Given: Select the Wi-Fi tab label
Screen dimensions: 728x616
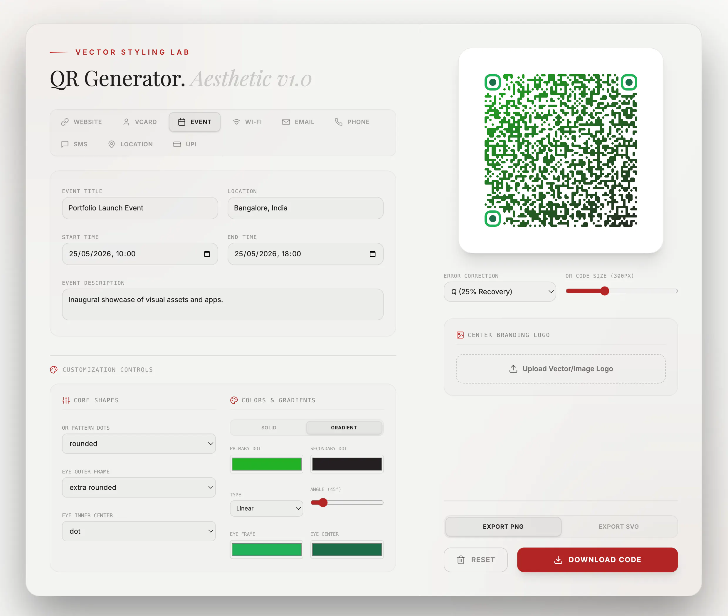Looking at the screenshot, I should coord(253,122).
